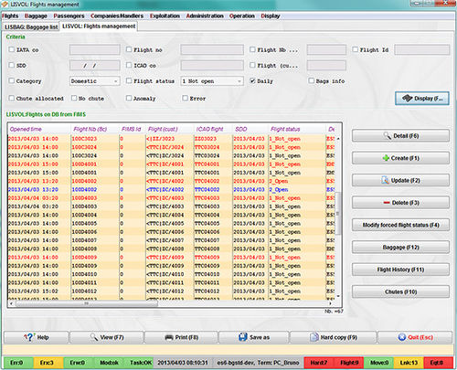
Task: Enable the Flight no criteria checkbox
Action: pyautogui.click(x=129, y=49)
